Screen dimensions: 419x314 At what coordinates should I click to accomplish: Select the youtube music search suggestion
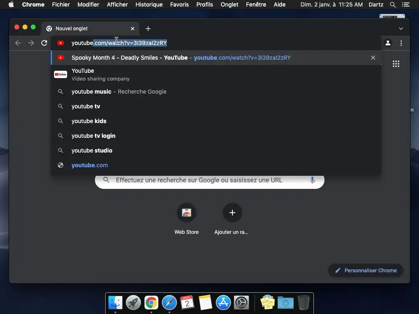(x=216, y=92)
